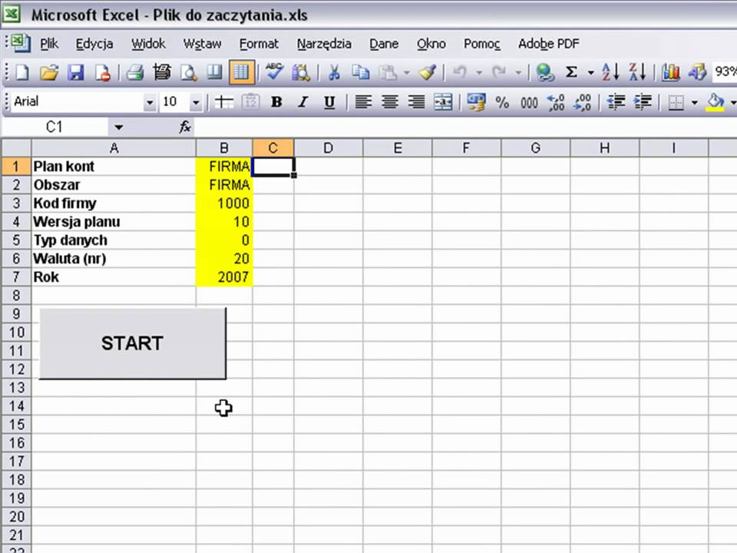This screenshot has width=737, height=553.
Task: Open the Okno menu
Action: pyautogui.click(x=431, y=44)
